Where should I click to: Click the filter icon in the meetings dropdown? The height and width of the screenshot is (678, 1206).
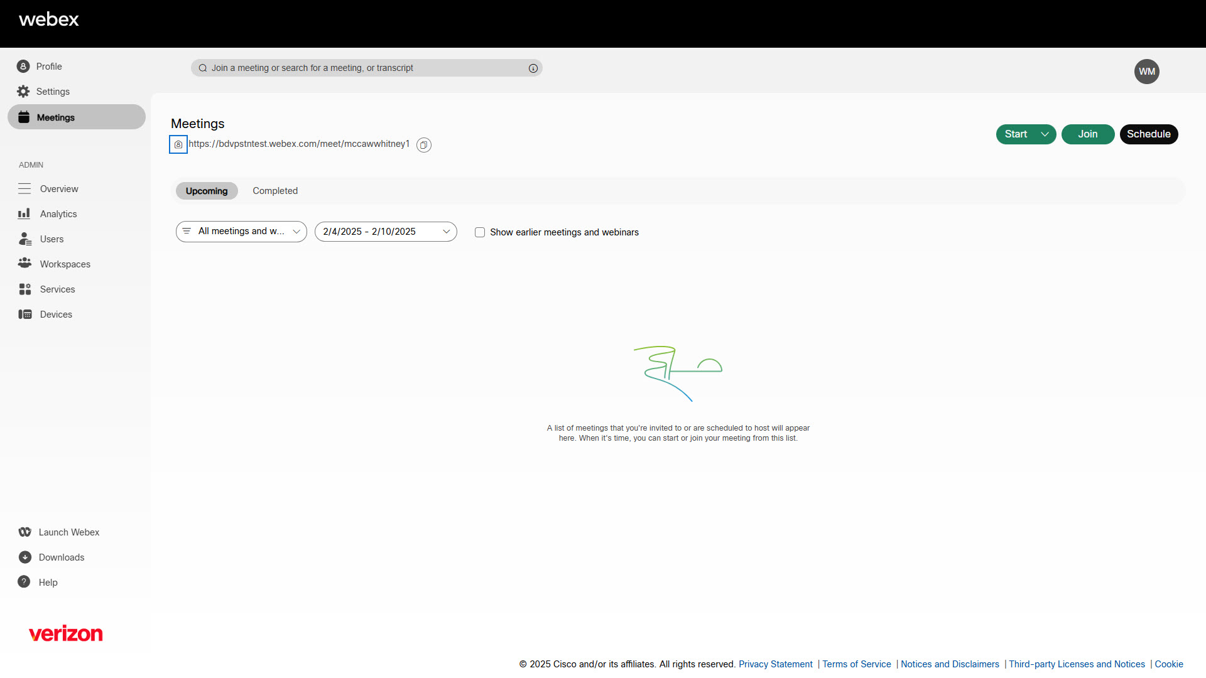pyautogui.click(x=187, y=231)
